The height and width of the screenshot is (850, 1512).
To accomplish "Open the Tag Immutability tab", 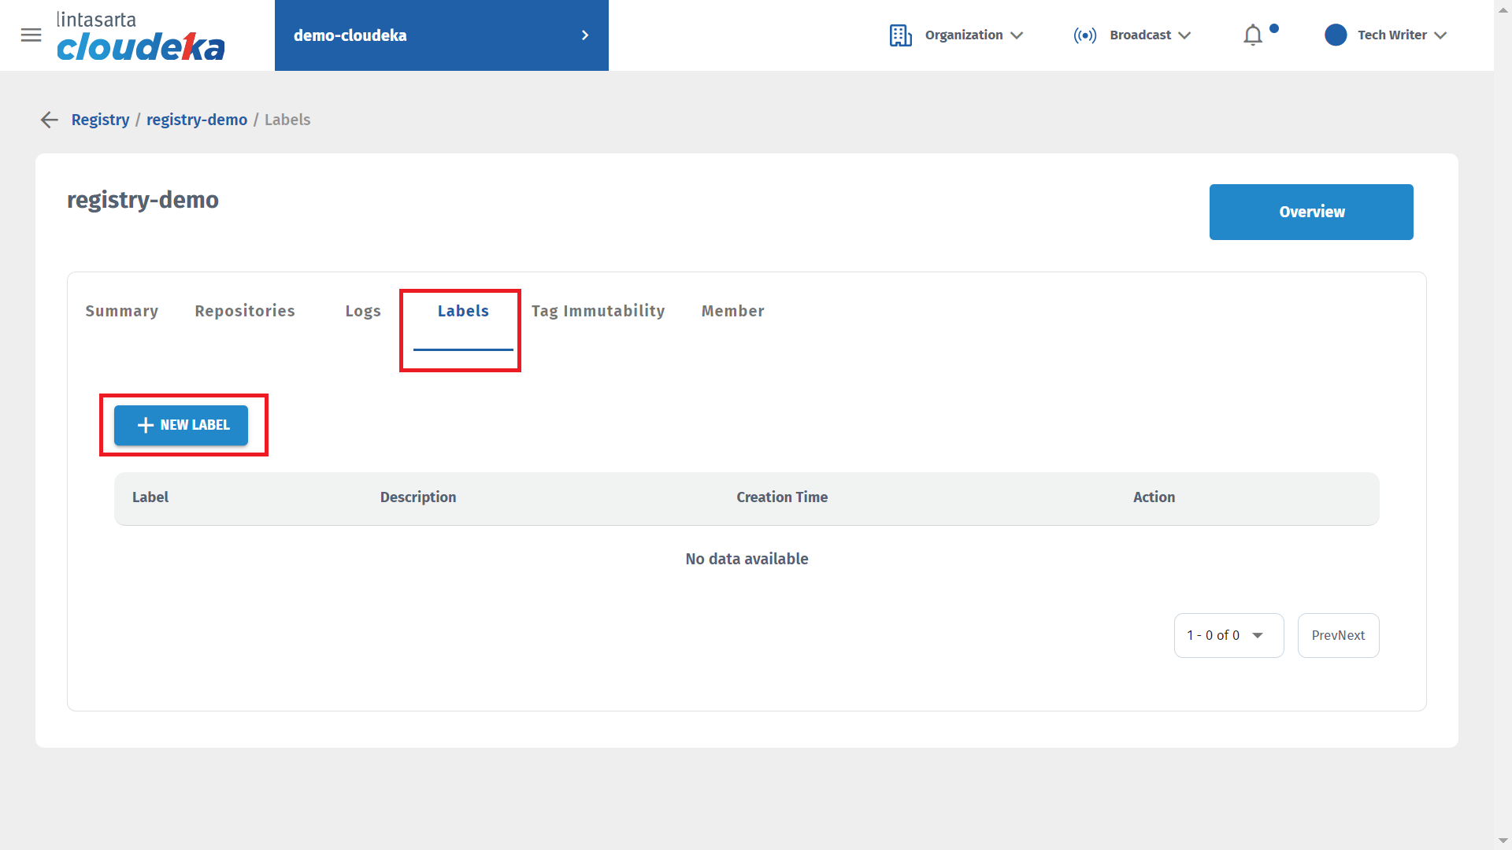I will pos(598,311).
